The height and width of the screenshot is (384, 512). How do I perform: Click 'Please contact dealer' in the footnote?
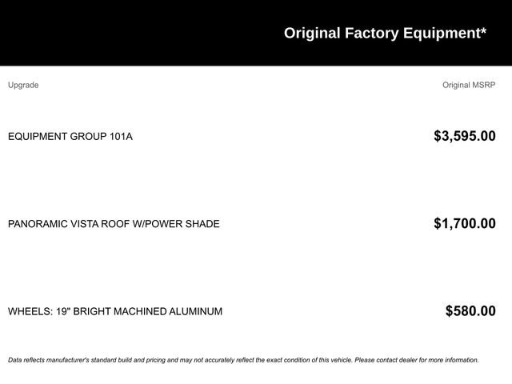(x=386, y=360)
